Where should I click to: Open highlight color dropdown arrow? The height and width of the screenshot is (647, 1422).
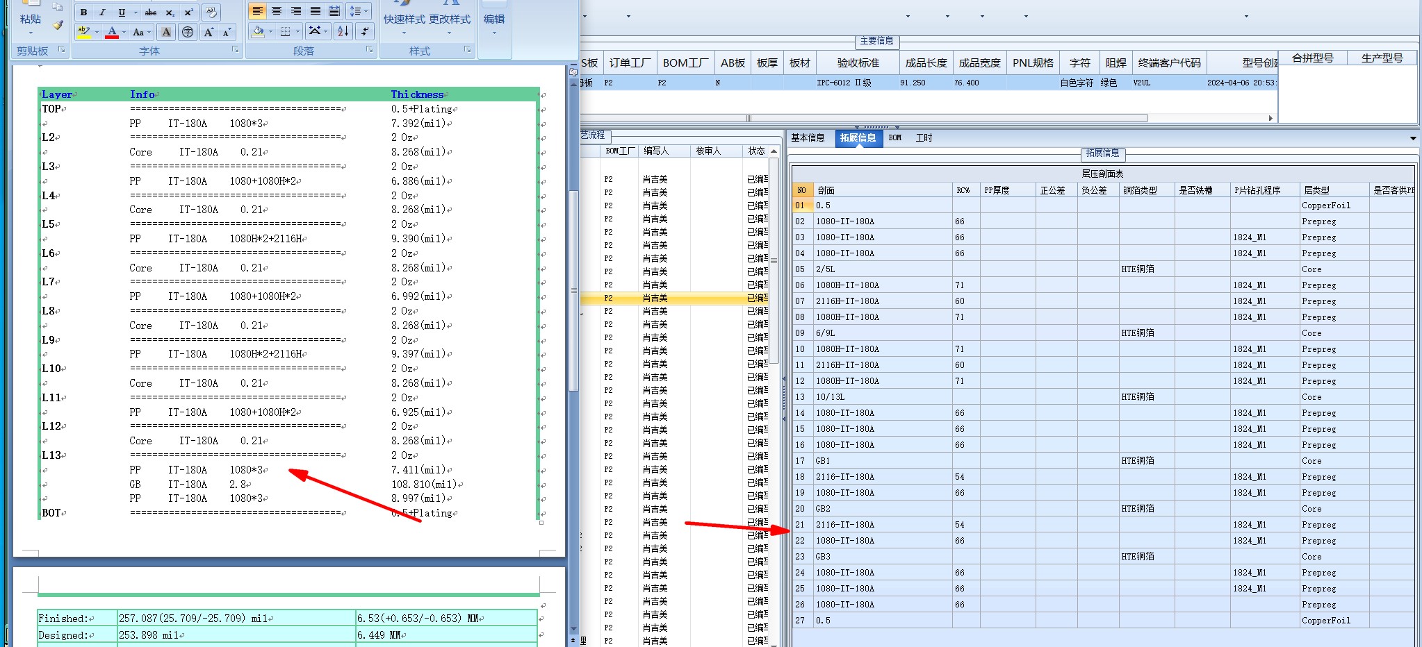97,32
